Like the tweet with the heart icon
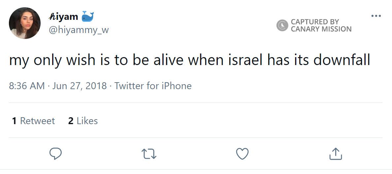Image resolution: width=392 pixels, height=174 pixels. (243, 154)
